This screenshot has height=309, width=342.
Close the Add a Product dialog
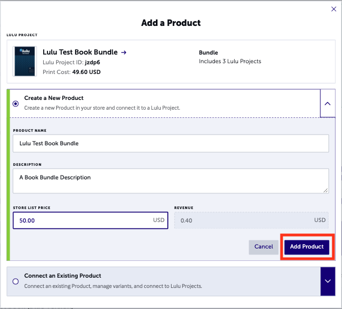(x=333, y=9)
